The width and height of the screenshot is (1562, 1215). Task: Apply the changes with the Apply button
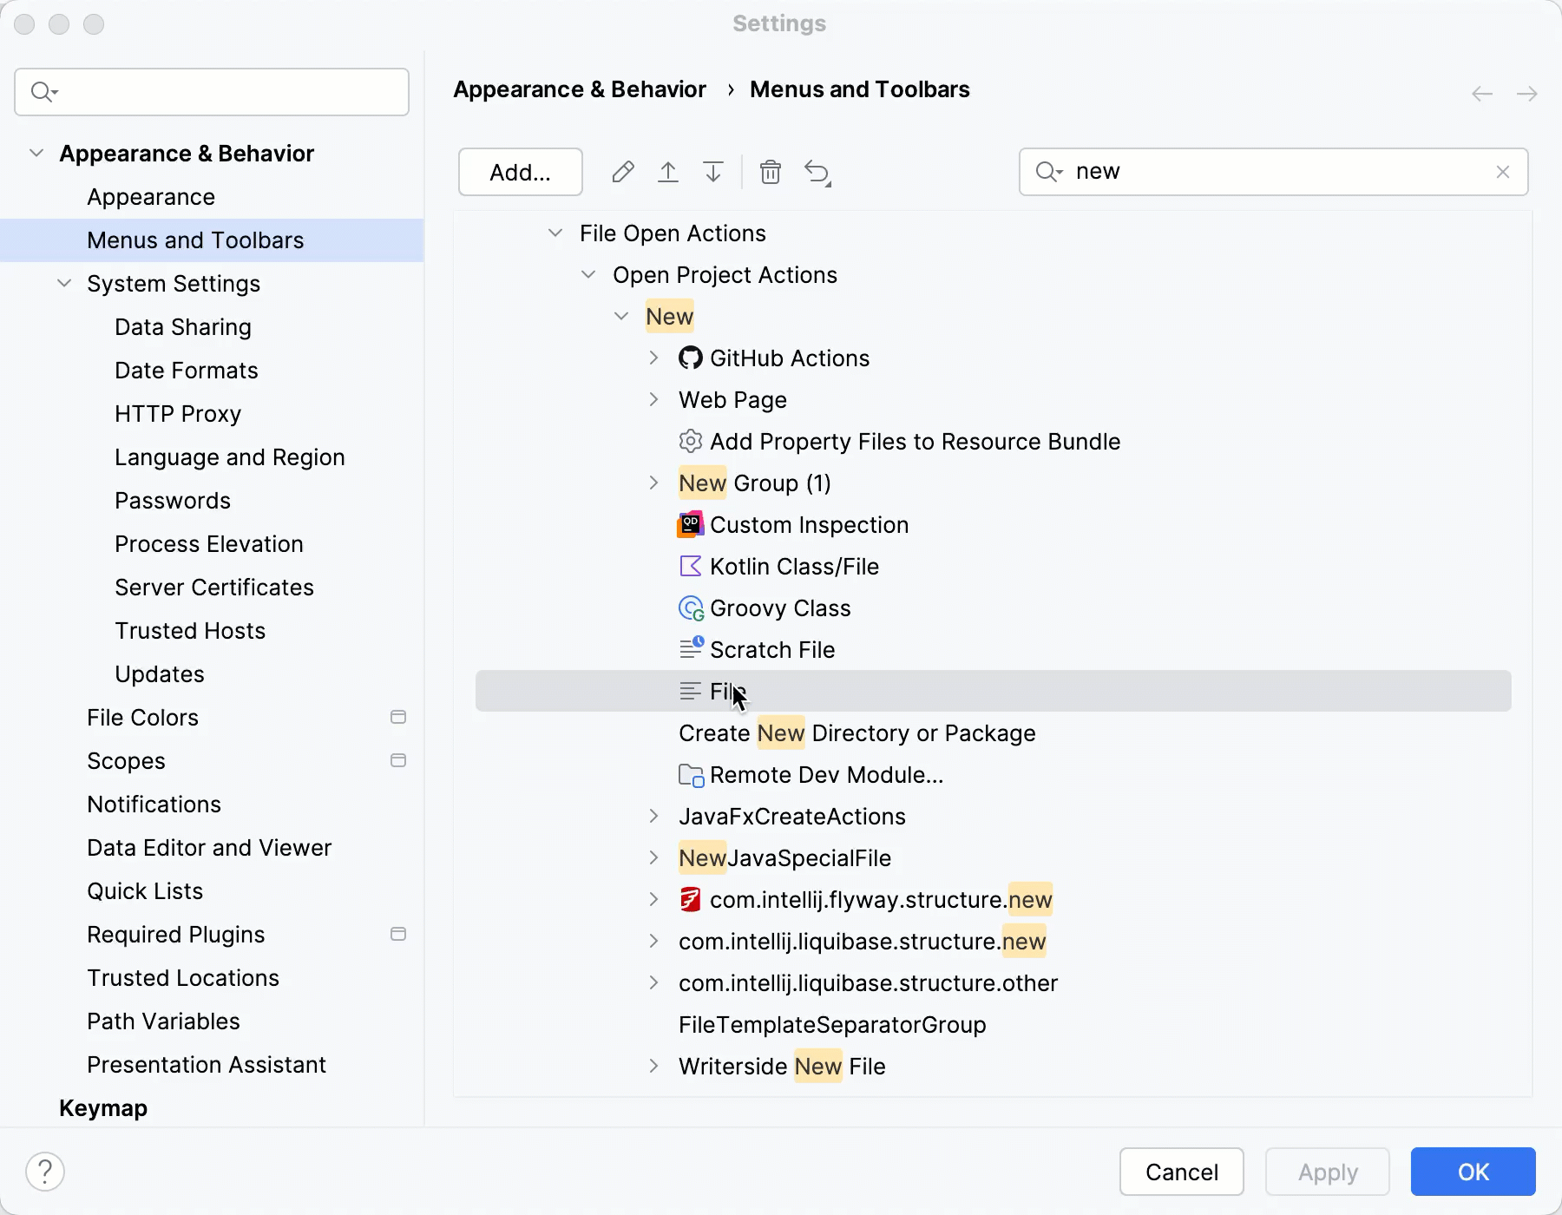(x=1326, y=1172)
